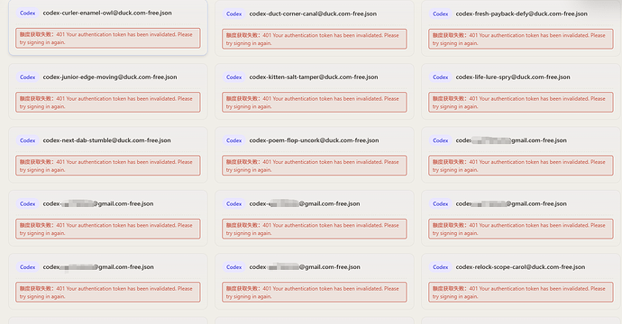Image resolution: width=622 pixels, height=324 pixels.
Task: Select codex-curler-enamel-owl@duck.com-free.json filename
Action: pos(107,13)
